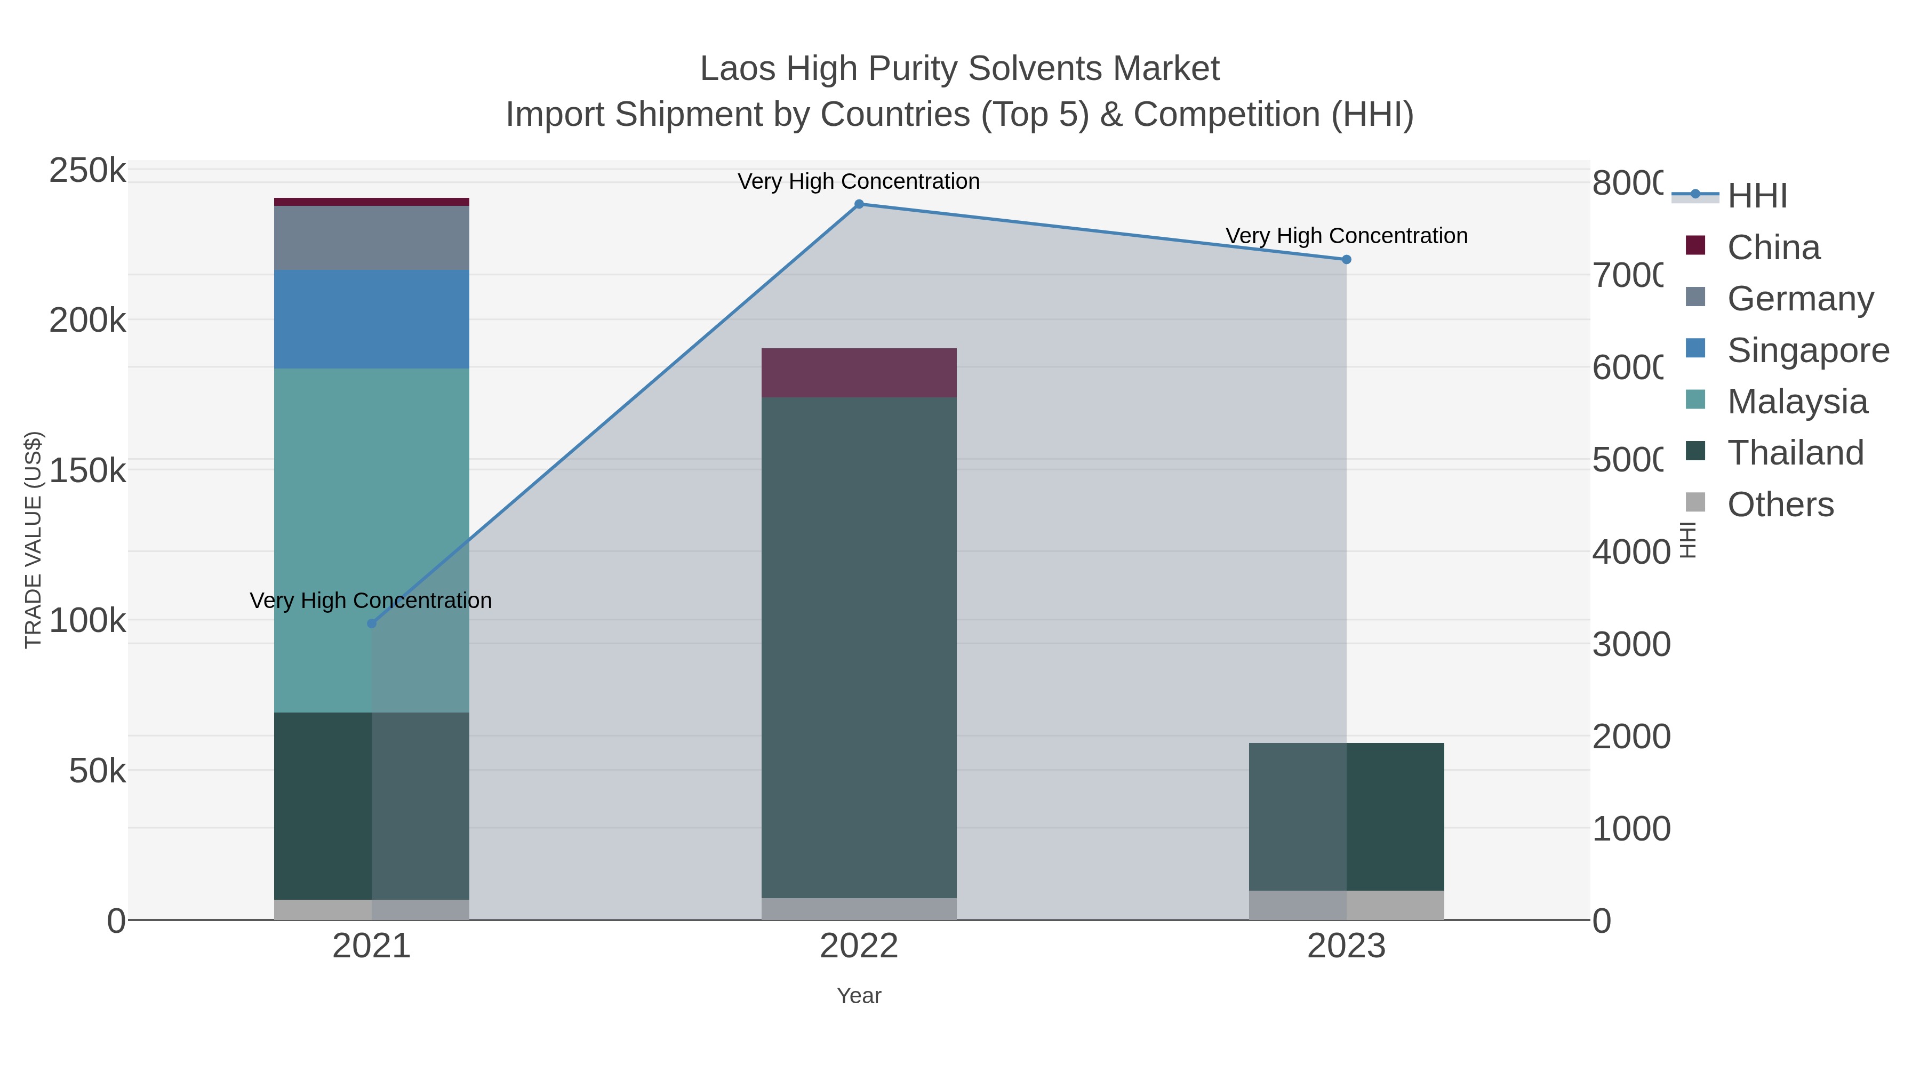The width and height of the screenshot is (1920, 1080).
Task: Click Singapore's blue legend swatch
Action: pyautogui.click(x=1695, y=348)
